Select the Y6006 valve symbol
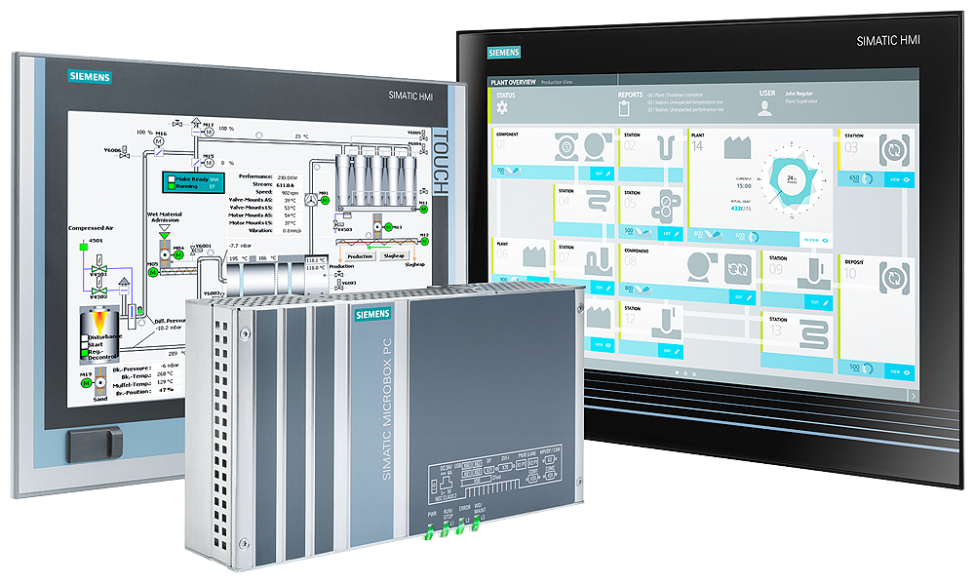The width and height of the screenshot is (975, 583). [x=125, y=152]
